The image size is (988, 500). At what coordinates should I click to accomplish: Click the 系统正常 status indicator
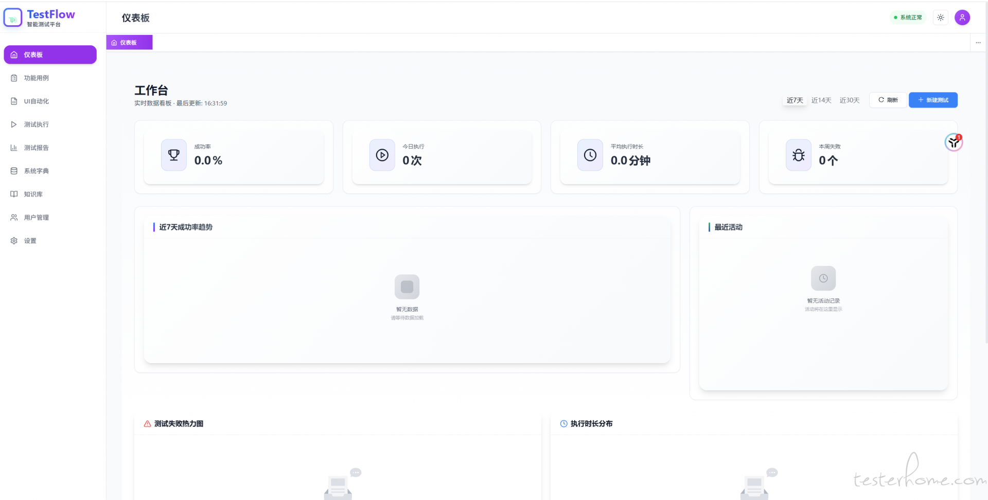coord(908,17)
